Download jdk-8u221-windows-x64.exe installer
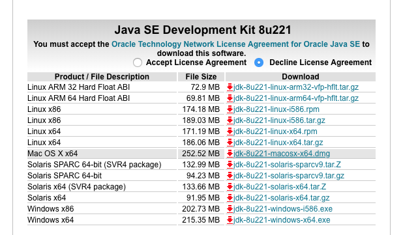 (x=282, y=220)
